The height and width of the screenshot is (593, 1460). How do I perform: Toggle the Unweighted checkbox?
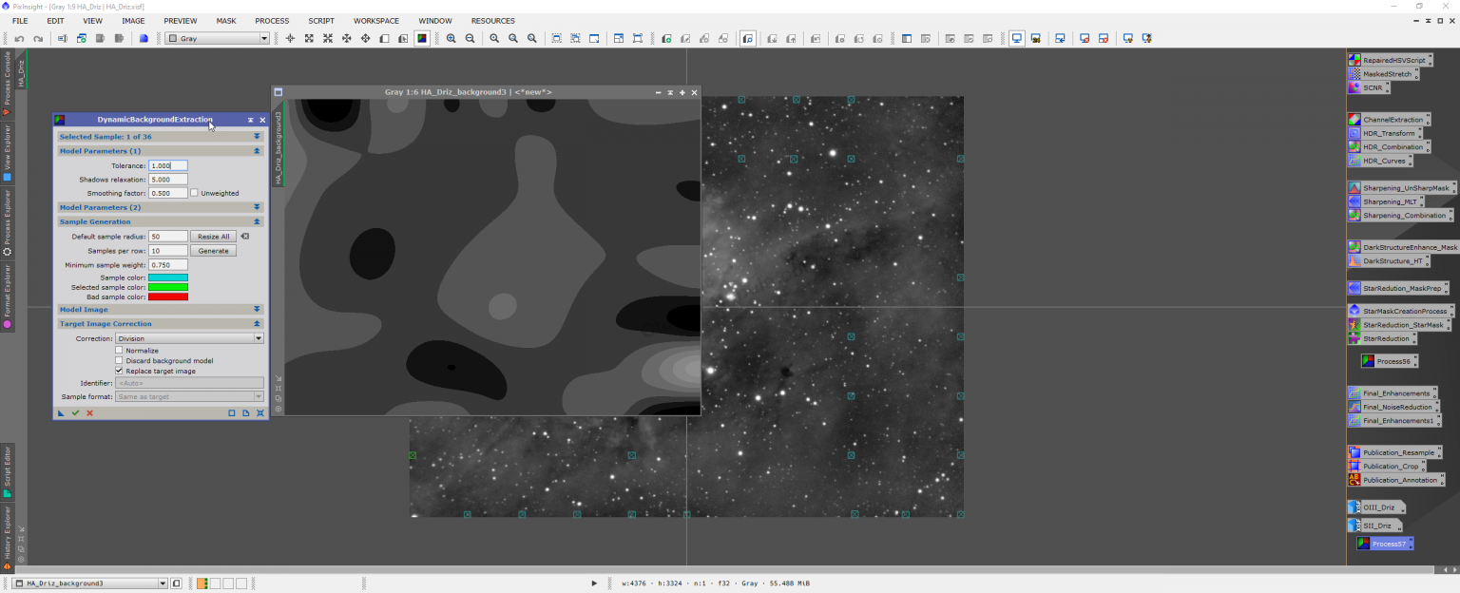[x=194, y=193]
